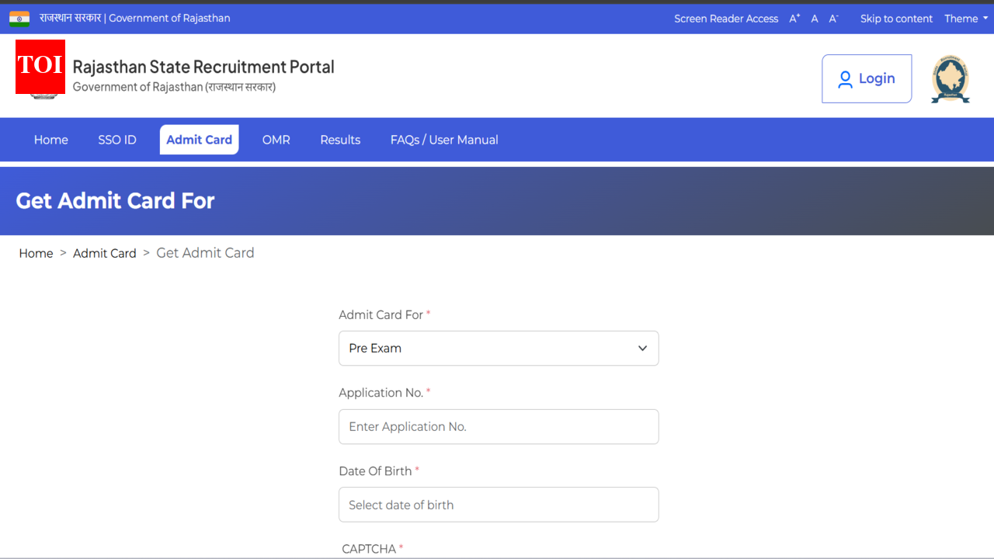This screenshot has height=559, width=994.
Task: Click the Screen Reader Access link
Action: (x=726, y=19)
